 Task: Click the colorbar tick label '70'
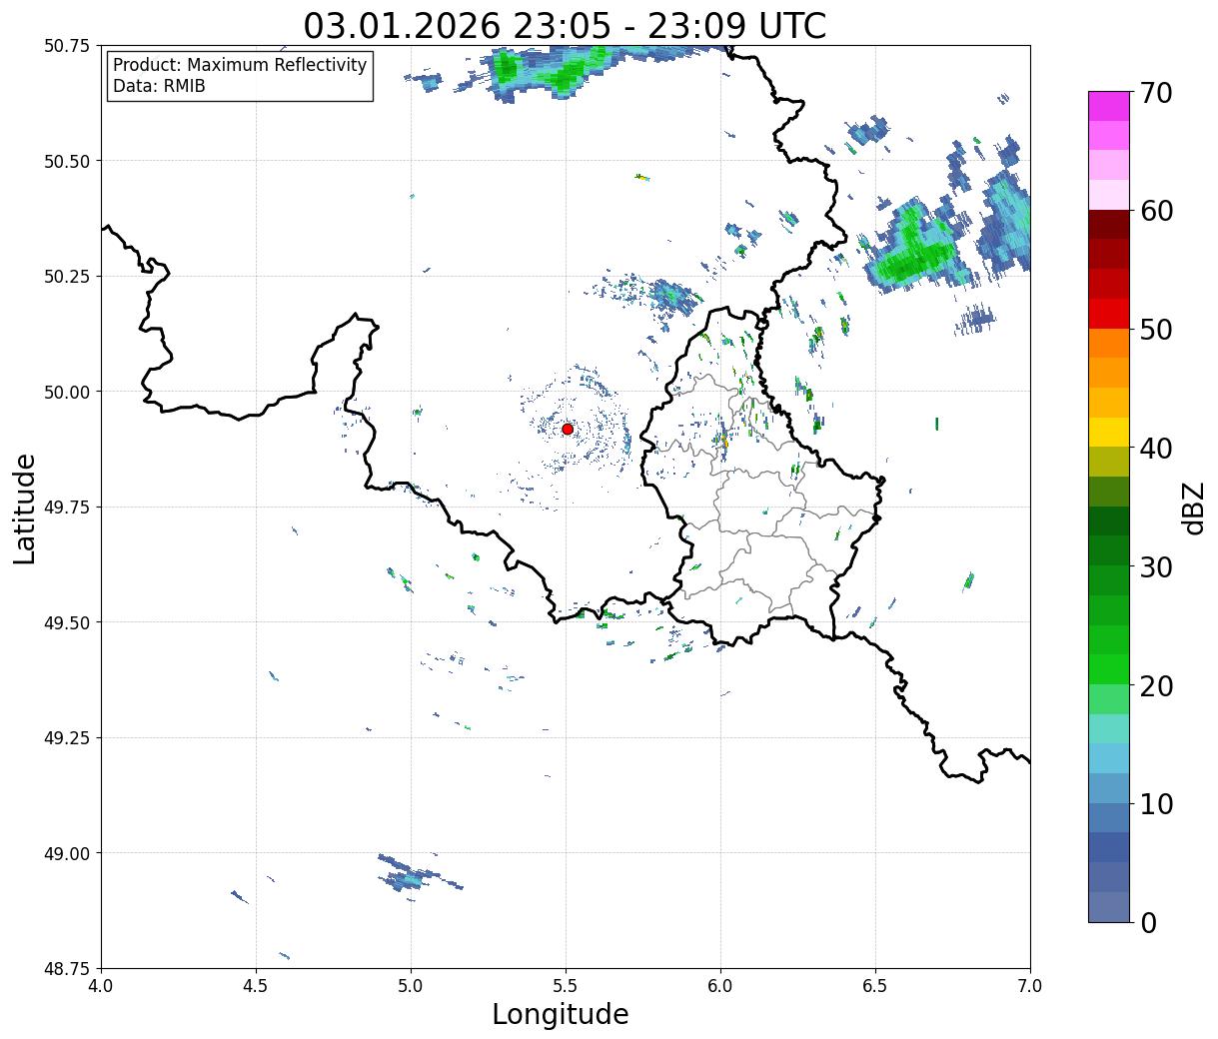pyautogui.click(x=1156, y=93)
